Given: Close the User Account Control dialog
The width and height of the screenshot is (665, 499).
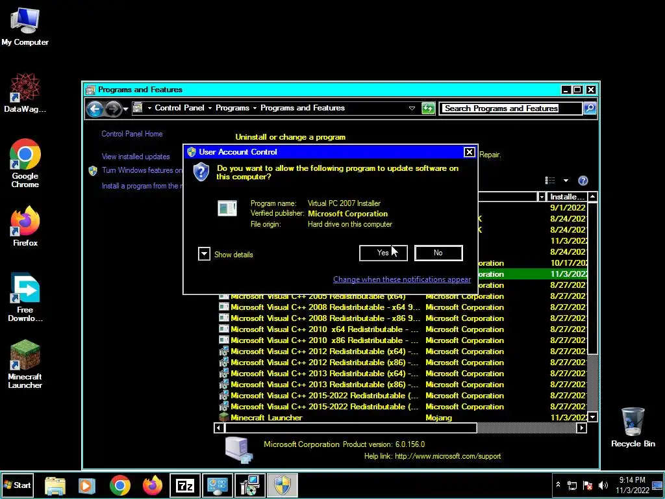Looking at the screenshot, I should (469, 152).
